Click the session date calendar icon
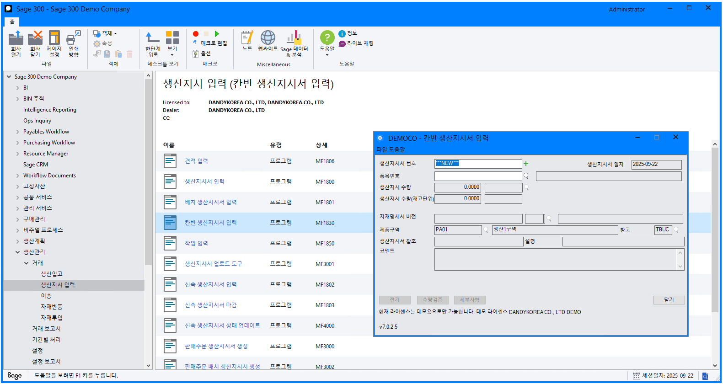 (637, 376)
